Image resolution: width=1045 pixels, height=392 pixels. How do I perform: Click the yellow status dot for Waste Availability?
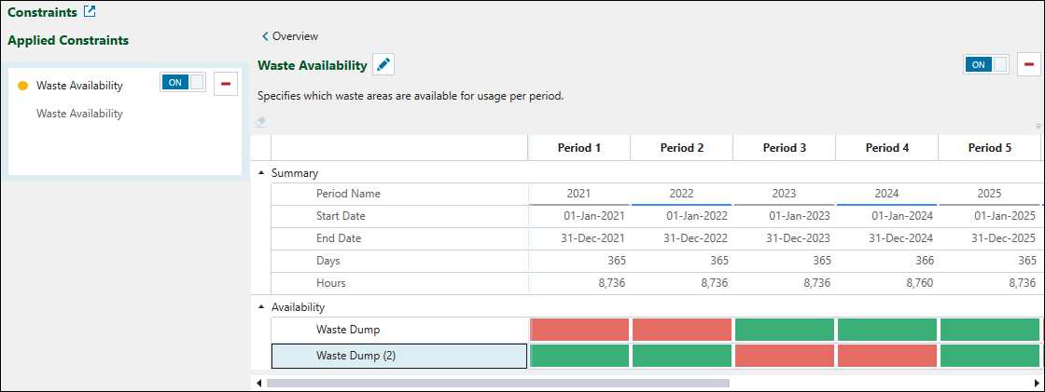(23, 86)
